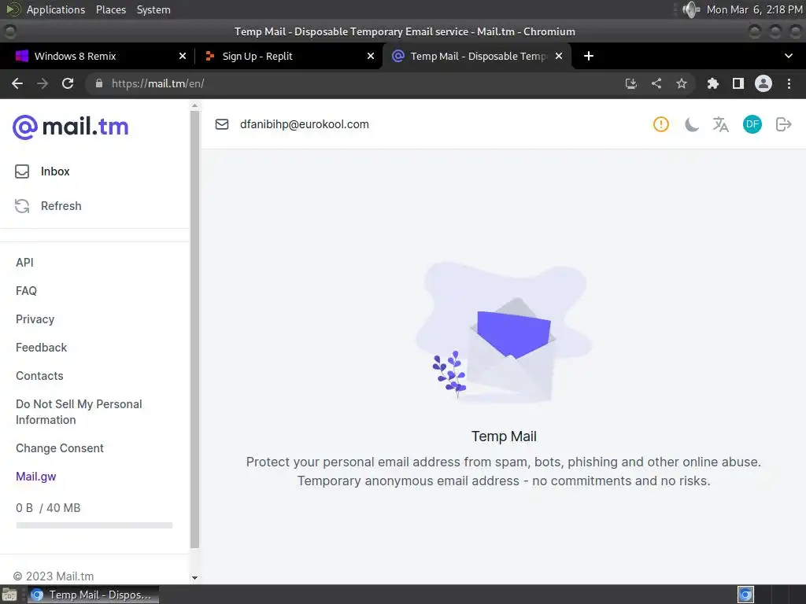Click the logout icon in the header

point(783,124)
